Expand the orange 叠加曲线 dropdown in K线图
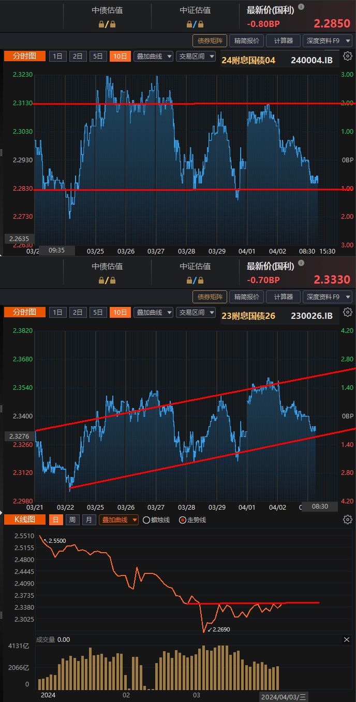The image size is (356, 702). pyautogui.click(x=119, y=520)
